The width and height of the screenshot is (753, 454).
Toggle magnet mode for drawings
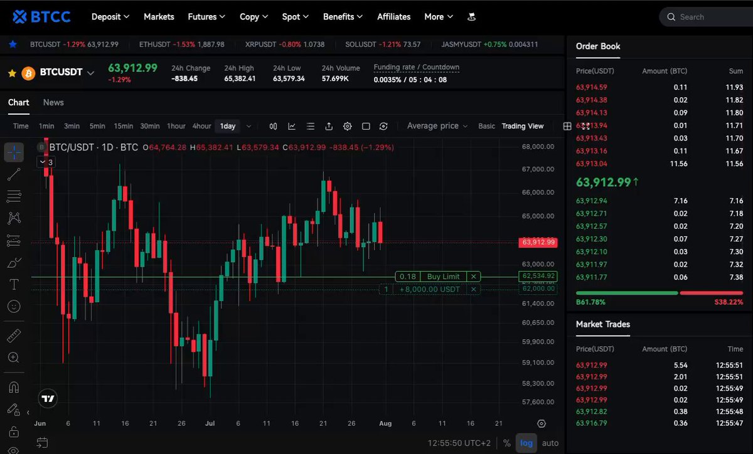[14, 387]
